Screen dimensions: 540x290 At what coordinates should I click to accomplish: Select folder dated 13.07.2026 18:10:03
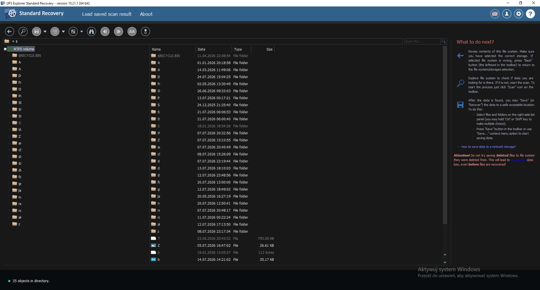pyautogui.click(x=213, y=168)
